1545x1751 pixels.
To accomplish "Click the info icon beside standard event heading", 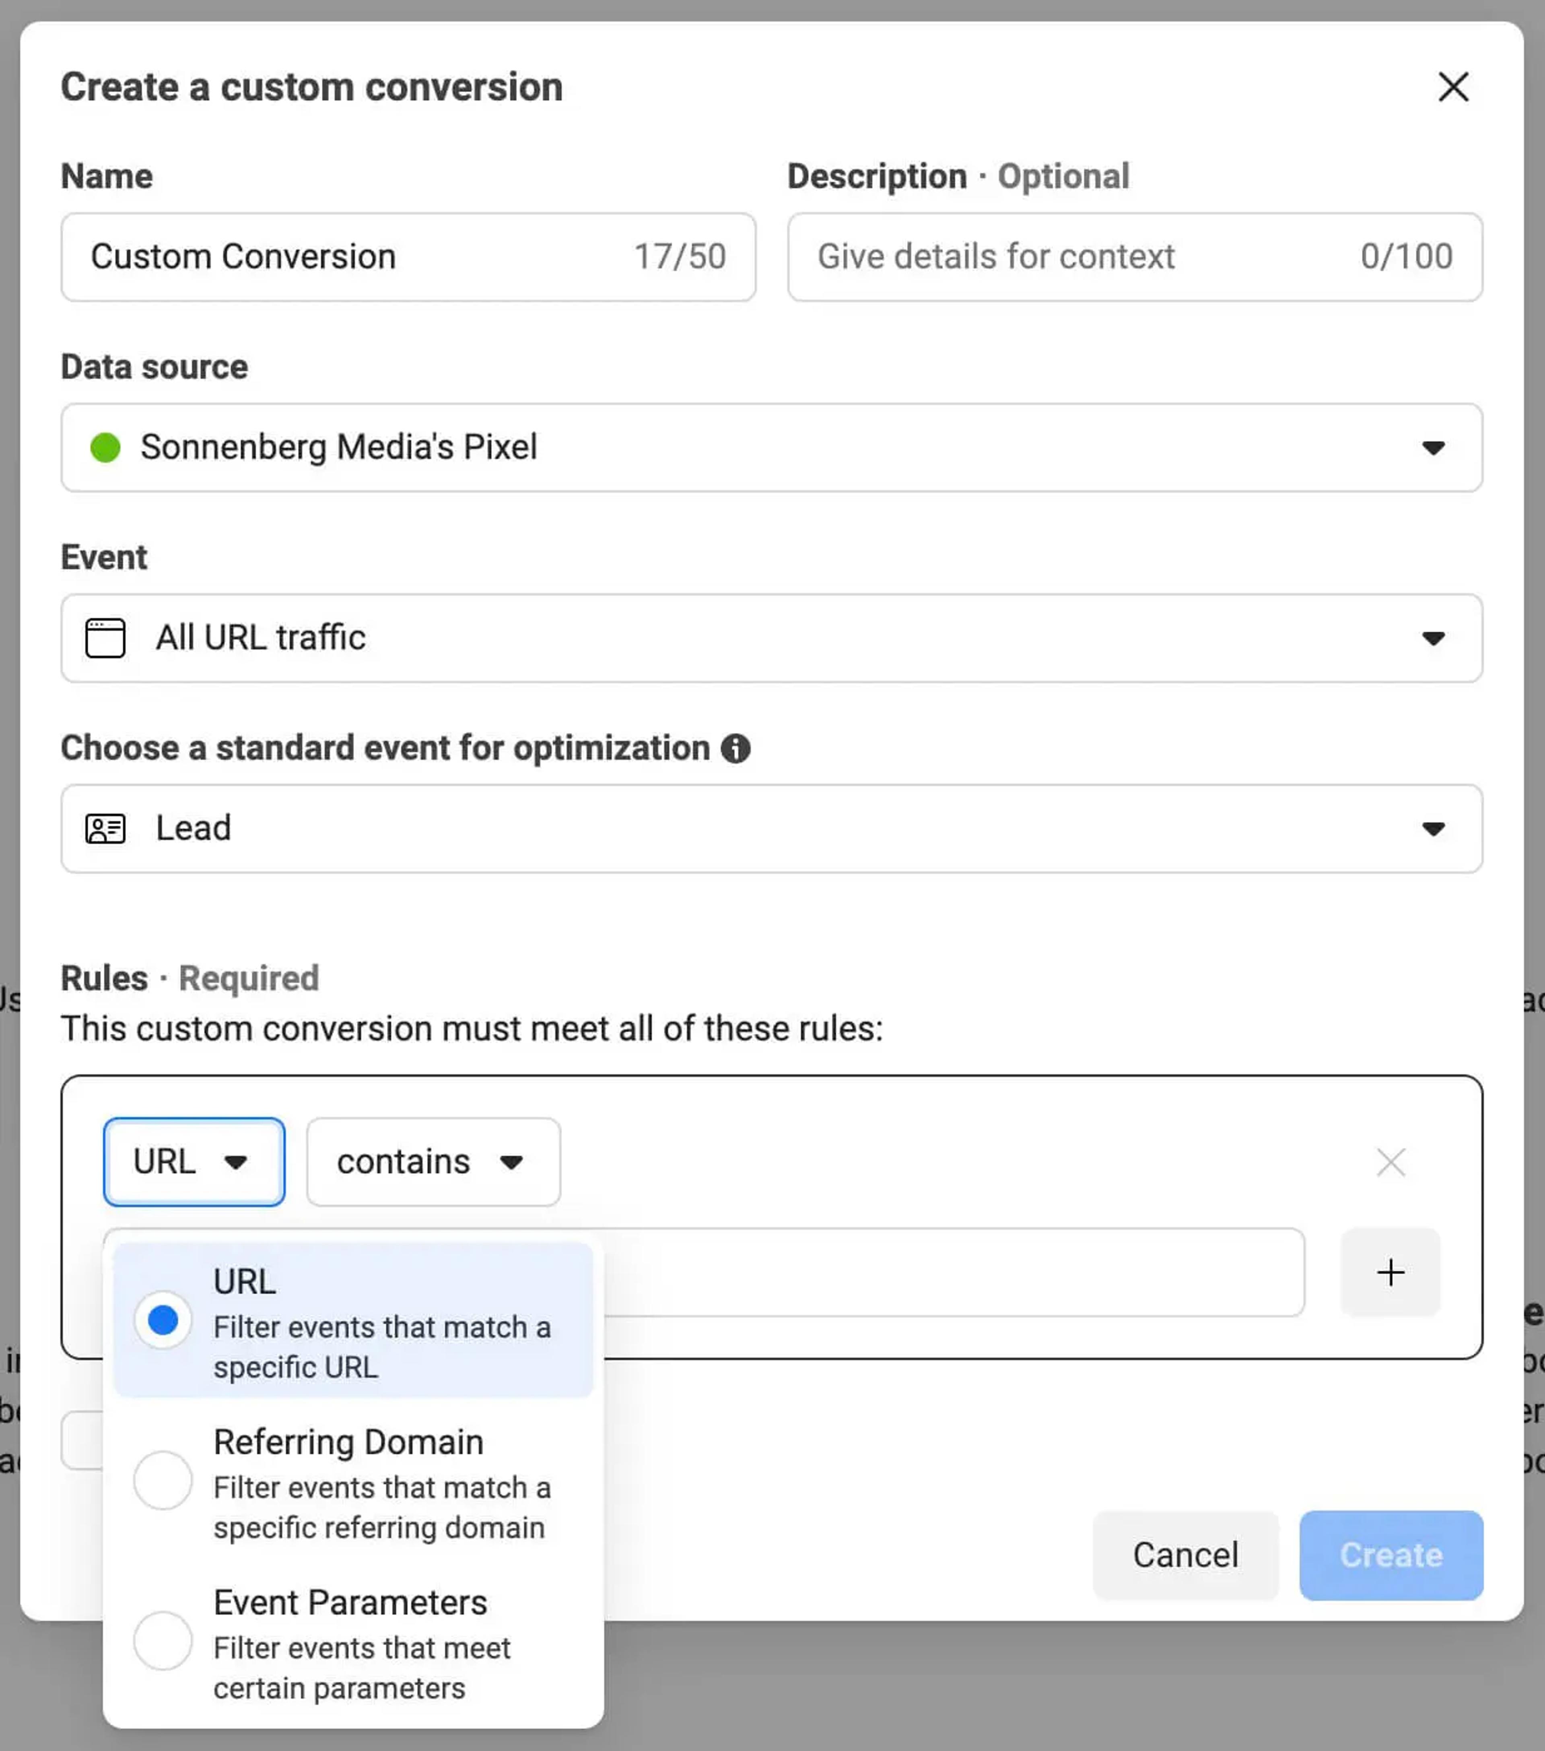I will tap(735, 749).
